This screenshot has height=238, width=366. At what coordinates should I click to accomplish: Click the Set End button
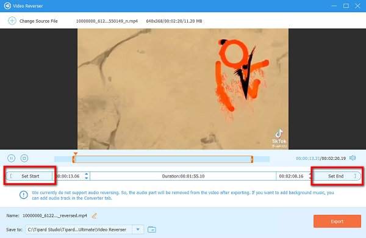337,176
